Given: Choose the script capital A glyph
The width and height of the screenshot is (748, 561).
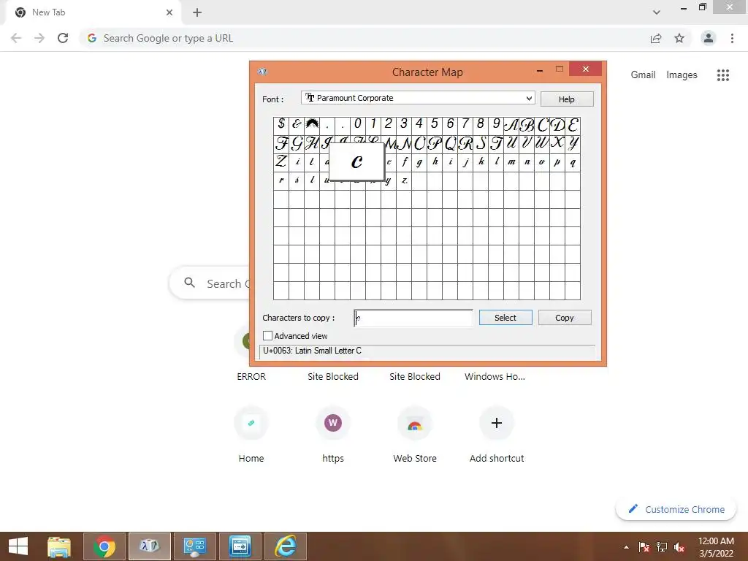Looking at the screenshot, I should click(511, 124).
